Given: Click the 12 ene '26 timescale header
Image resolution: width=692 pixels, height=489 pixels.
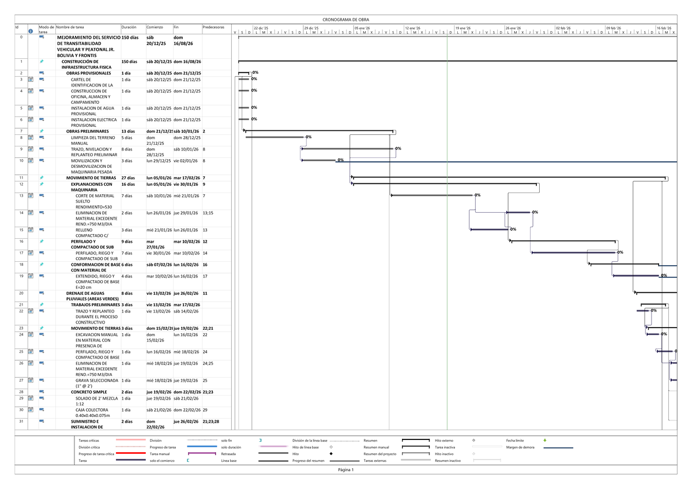Looking at the screenshot, I should (412, 28).
